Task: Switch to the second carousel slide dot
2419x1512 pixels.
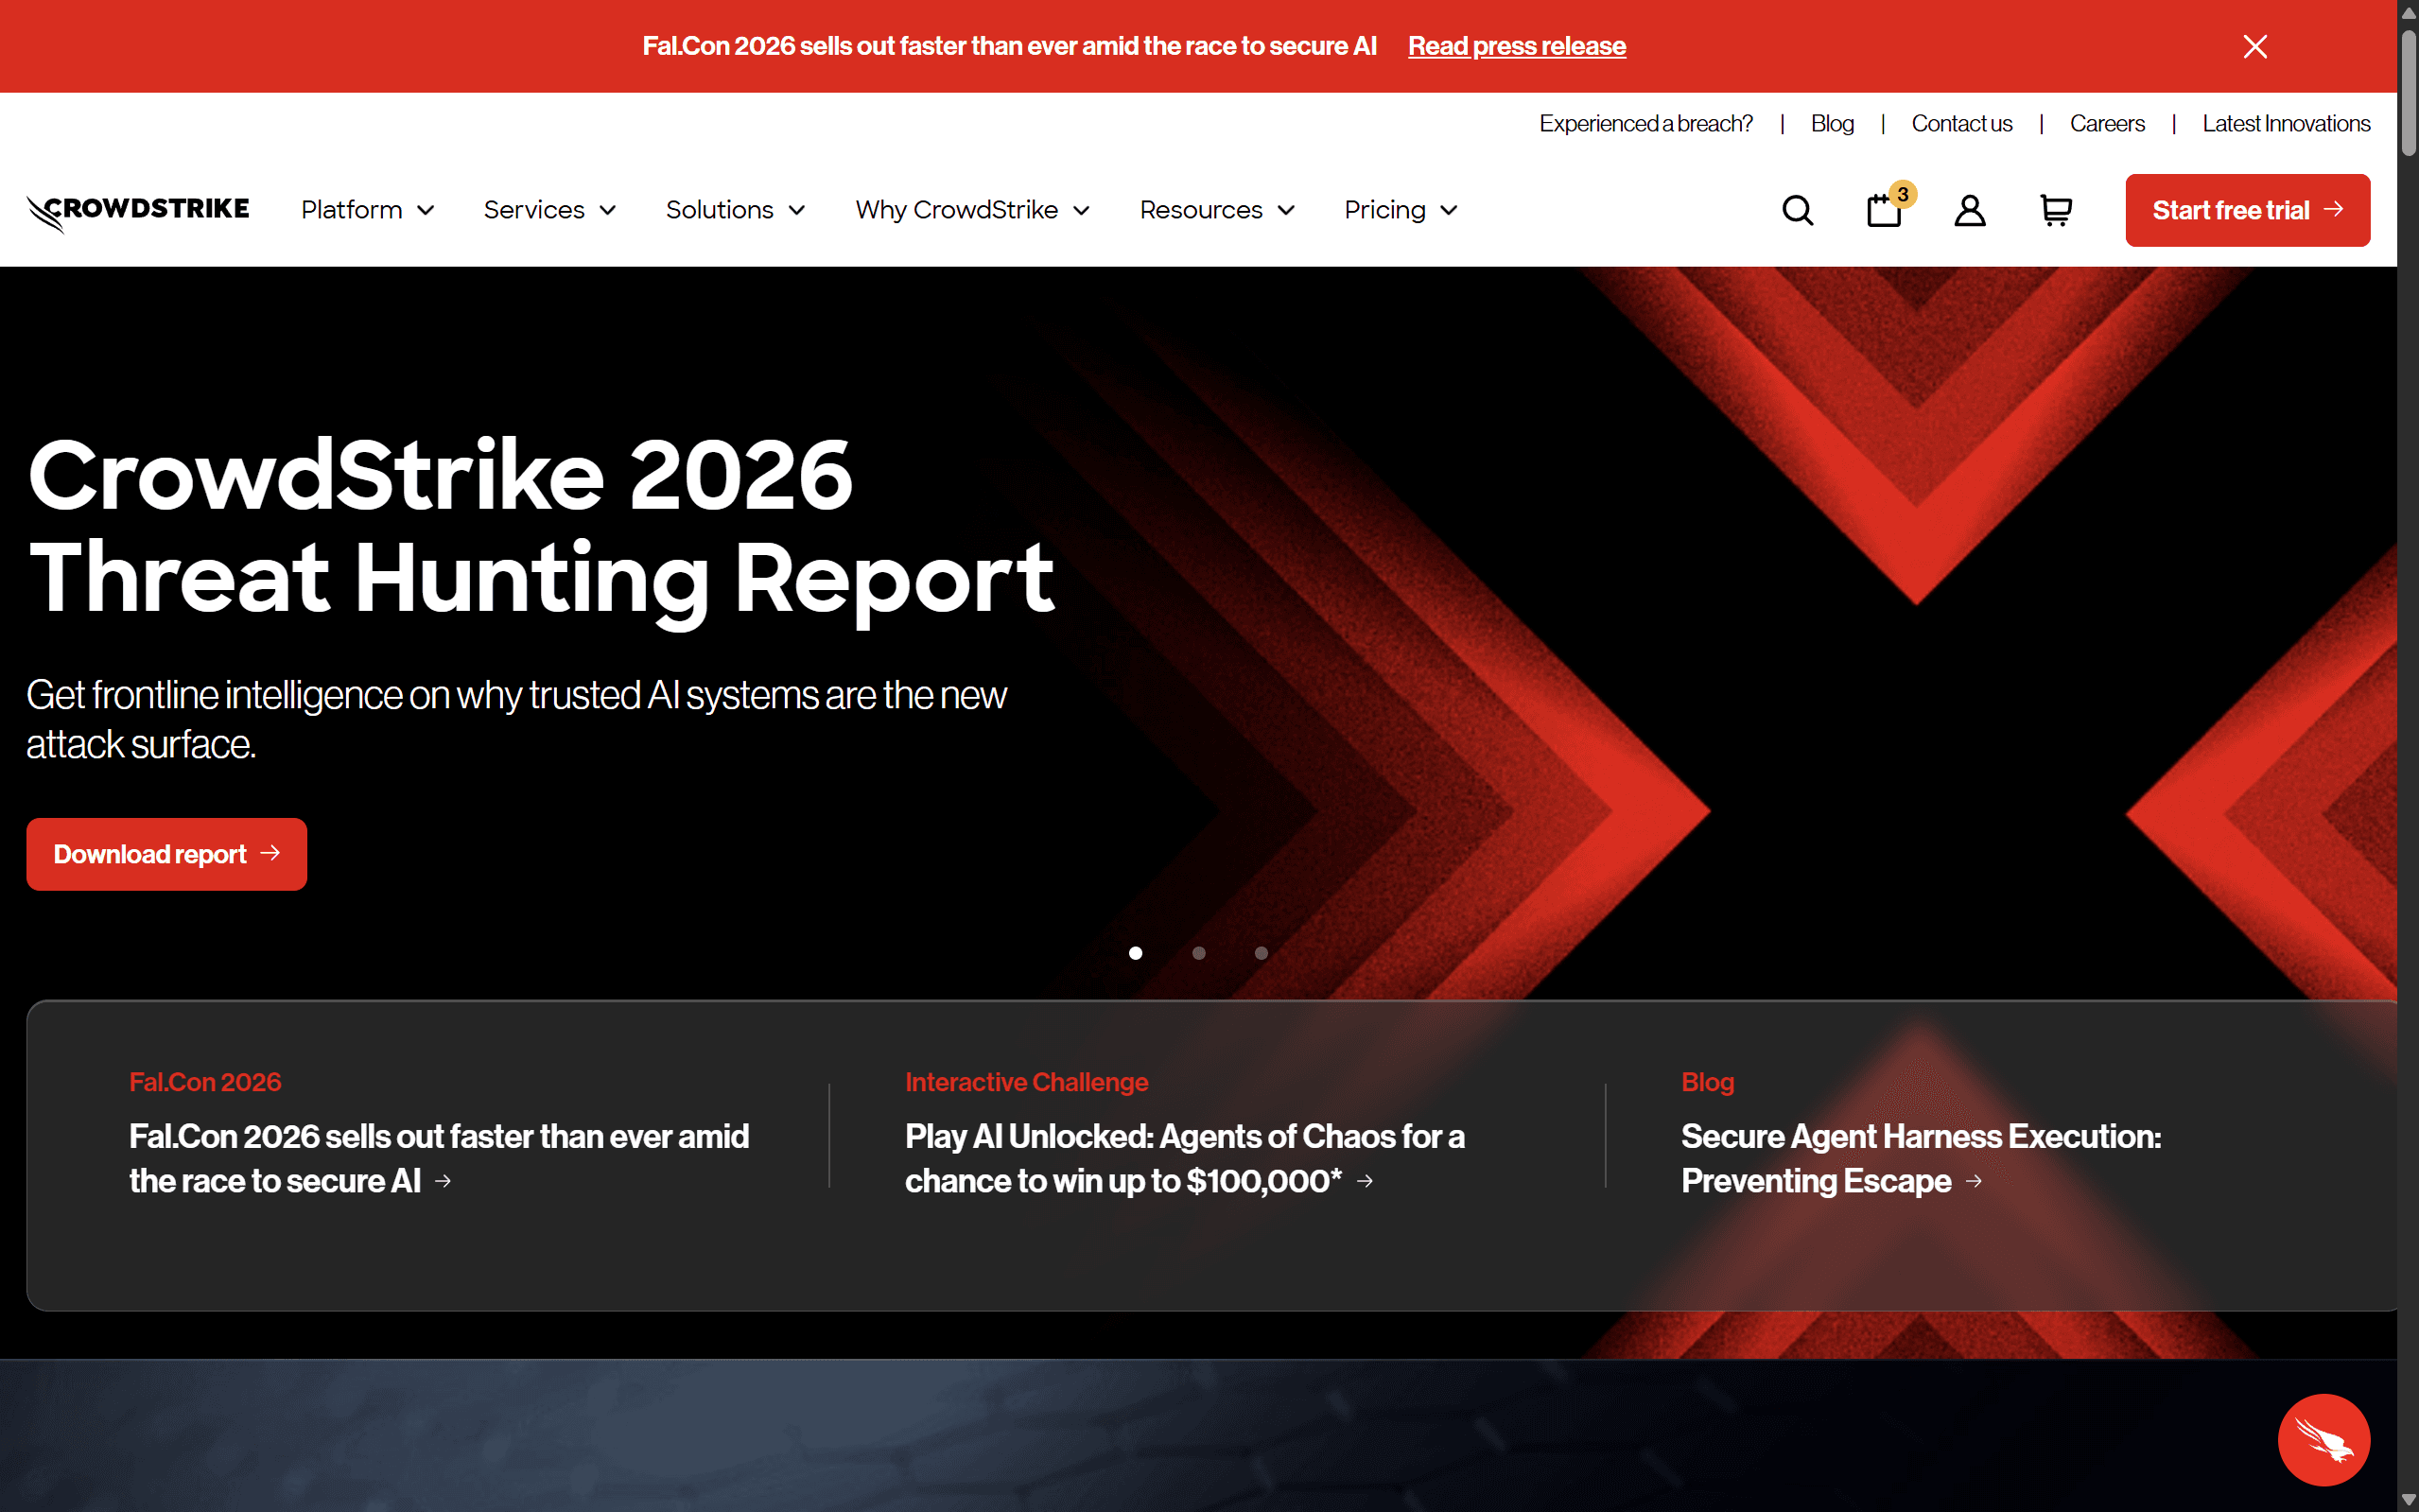Action: pos(1198,953)
